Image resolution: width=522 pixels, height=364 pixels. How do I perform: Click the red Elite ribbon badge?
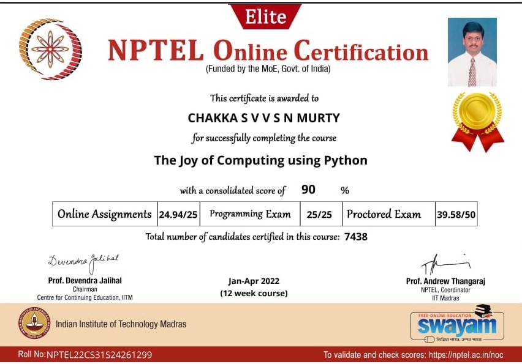point(265,17)
